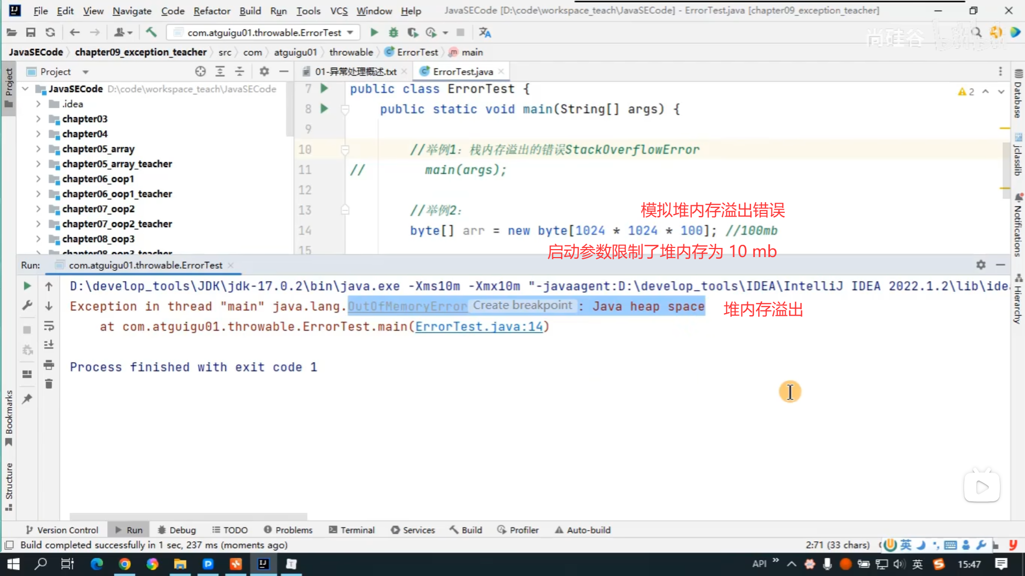The image size is (1025, 576).
Task: Open Run panel settings gear
Action: [981, 265]
